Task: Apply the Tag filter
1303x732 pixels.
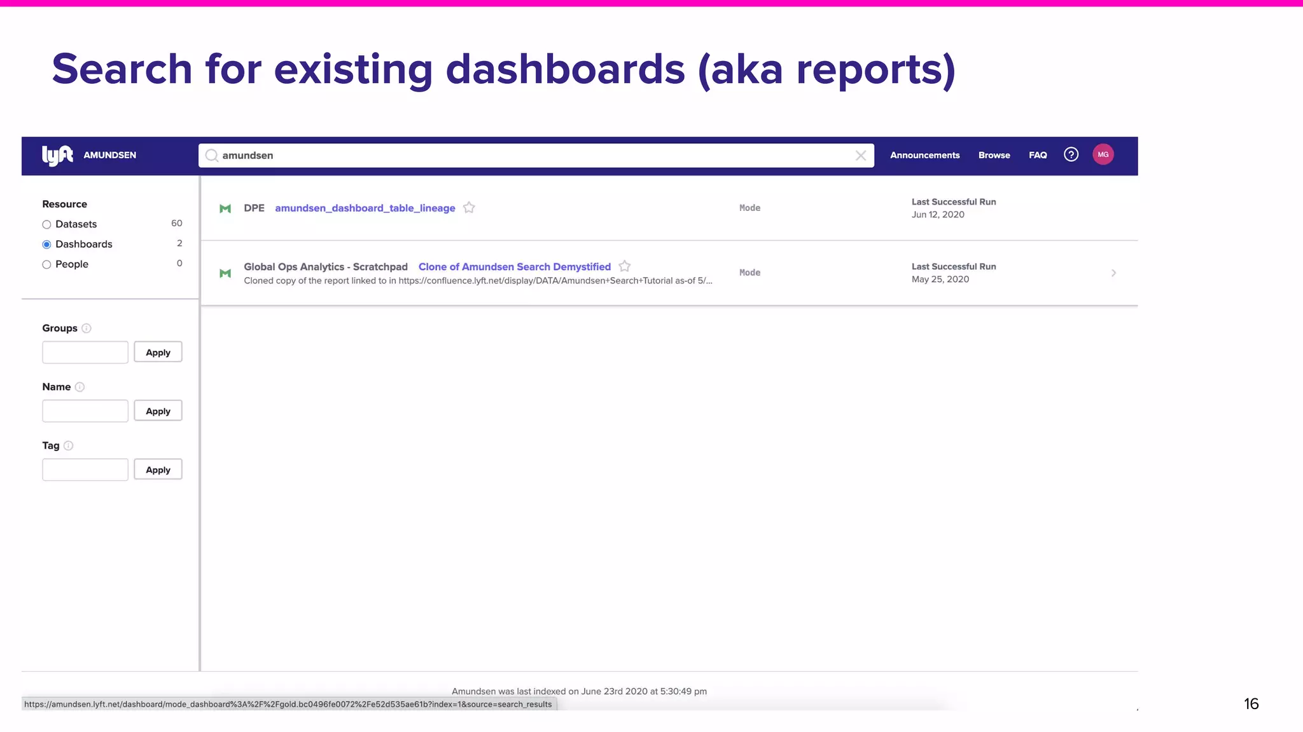Action: [158, 470]
